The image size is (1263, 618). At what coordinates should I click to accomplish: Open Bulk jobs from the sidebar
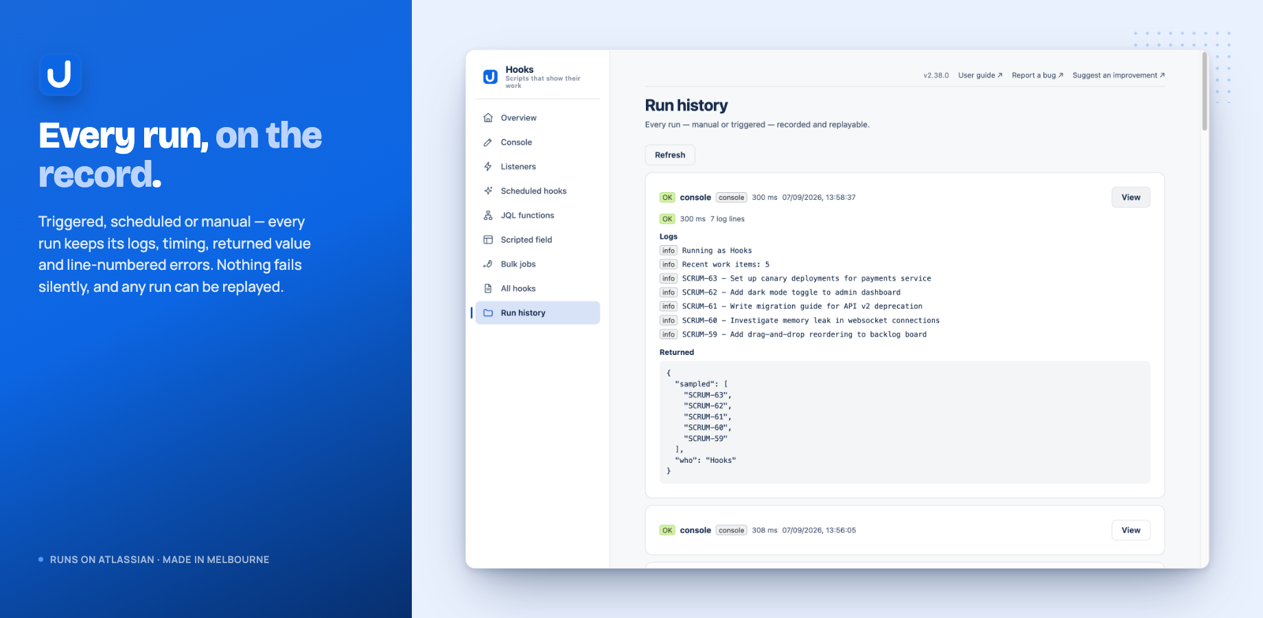(537, 264)
